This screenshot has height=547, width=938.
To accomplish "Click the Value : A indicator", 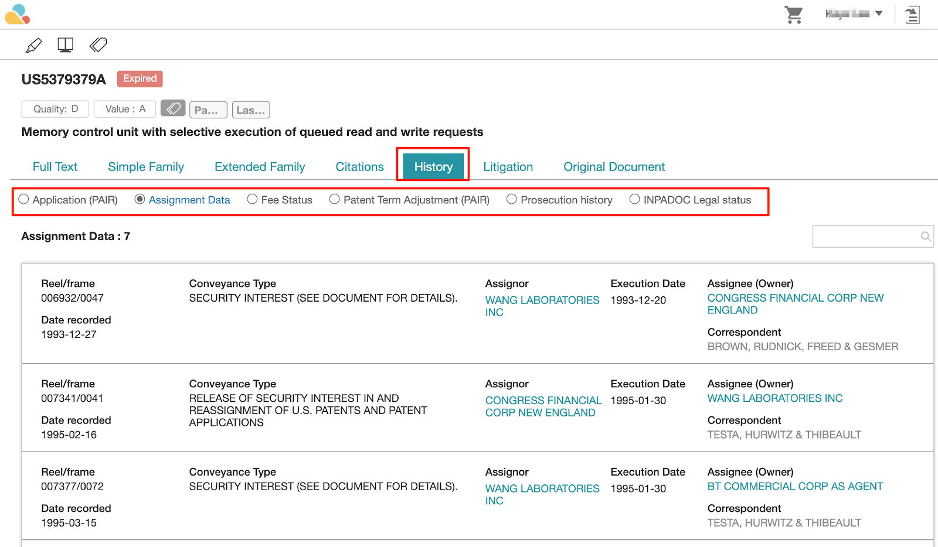I will coord(125,109).
